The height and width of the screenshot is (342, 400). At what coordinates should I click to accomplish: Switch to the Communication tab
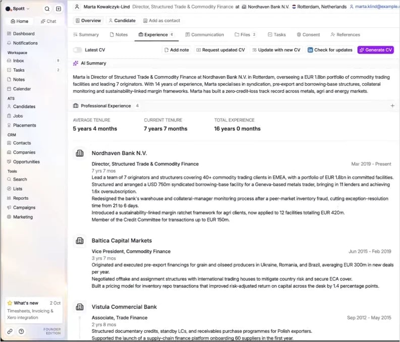pos(205,35)
